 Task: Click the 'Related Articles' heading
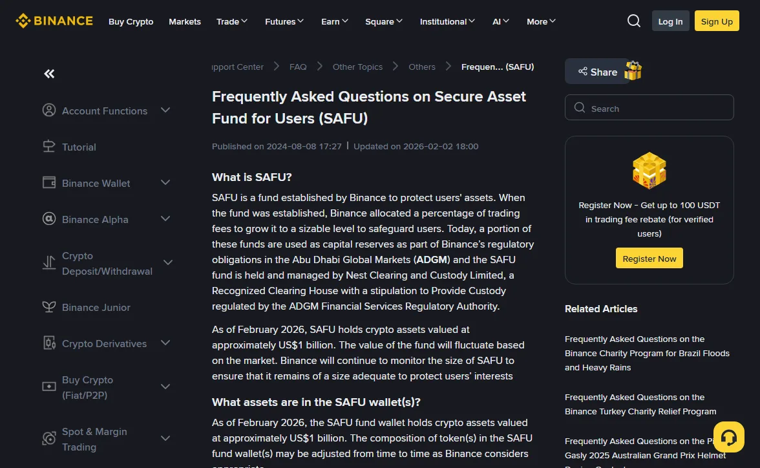coord(601,308)
